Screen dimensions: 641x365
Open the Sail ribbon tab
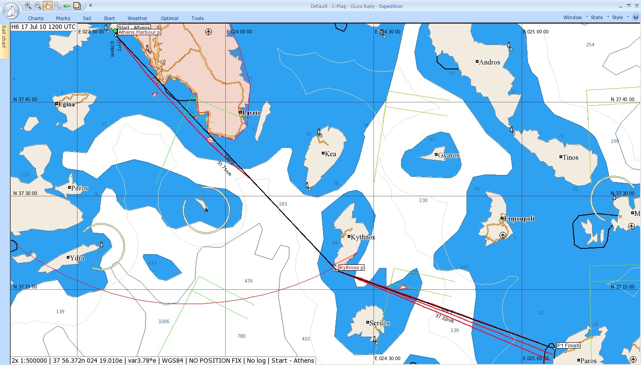(x=87, y=18)
